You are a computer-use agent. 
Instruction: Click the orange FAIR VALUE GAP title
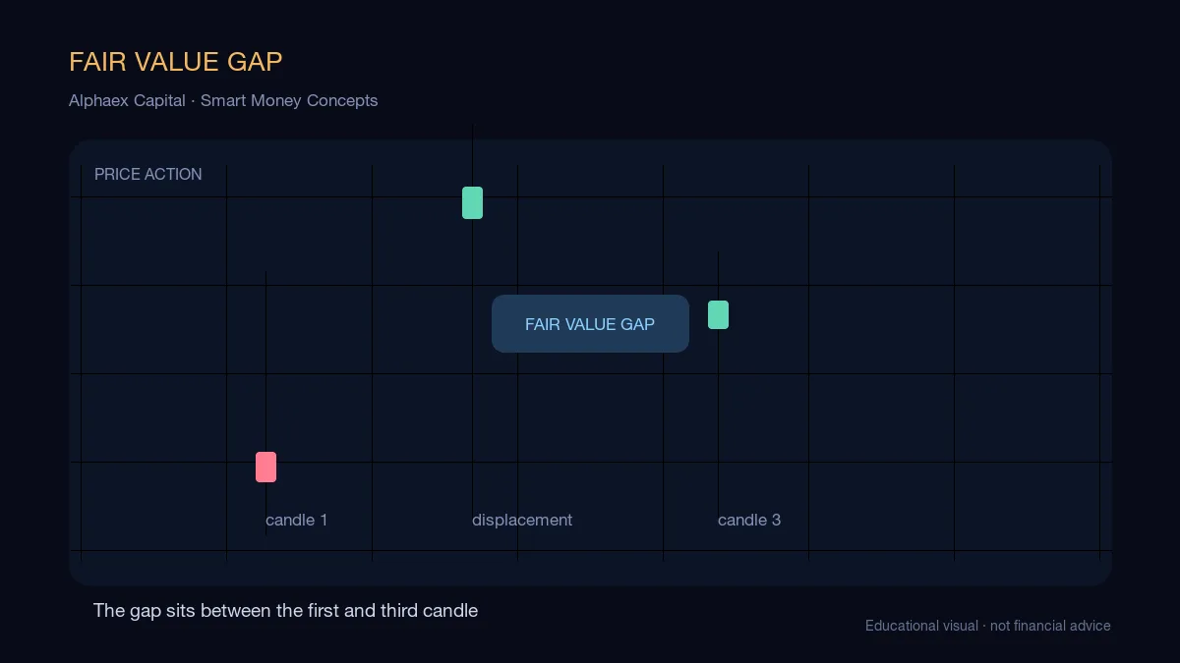(x=175, y=62)
